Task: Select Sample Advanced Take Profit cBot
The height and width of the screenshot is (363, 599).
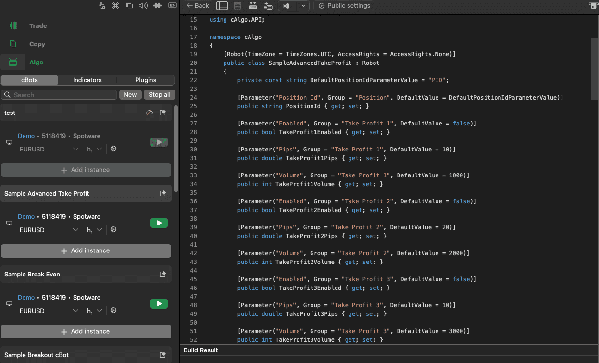Action: [x=86, y=193]
